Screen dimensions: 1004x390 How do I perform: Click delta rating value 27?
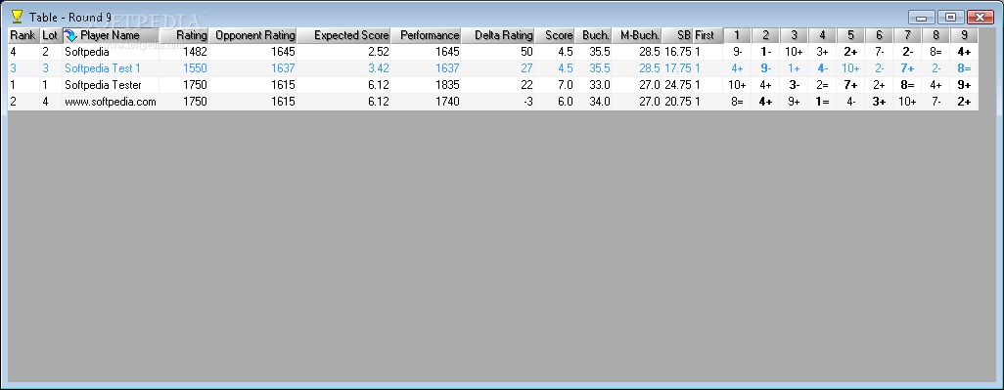[x=527, y=68]
